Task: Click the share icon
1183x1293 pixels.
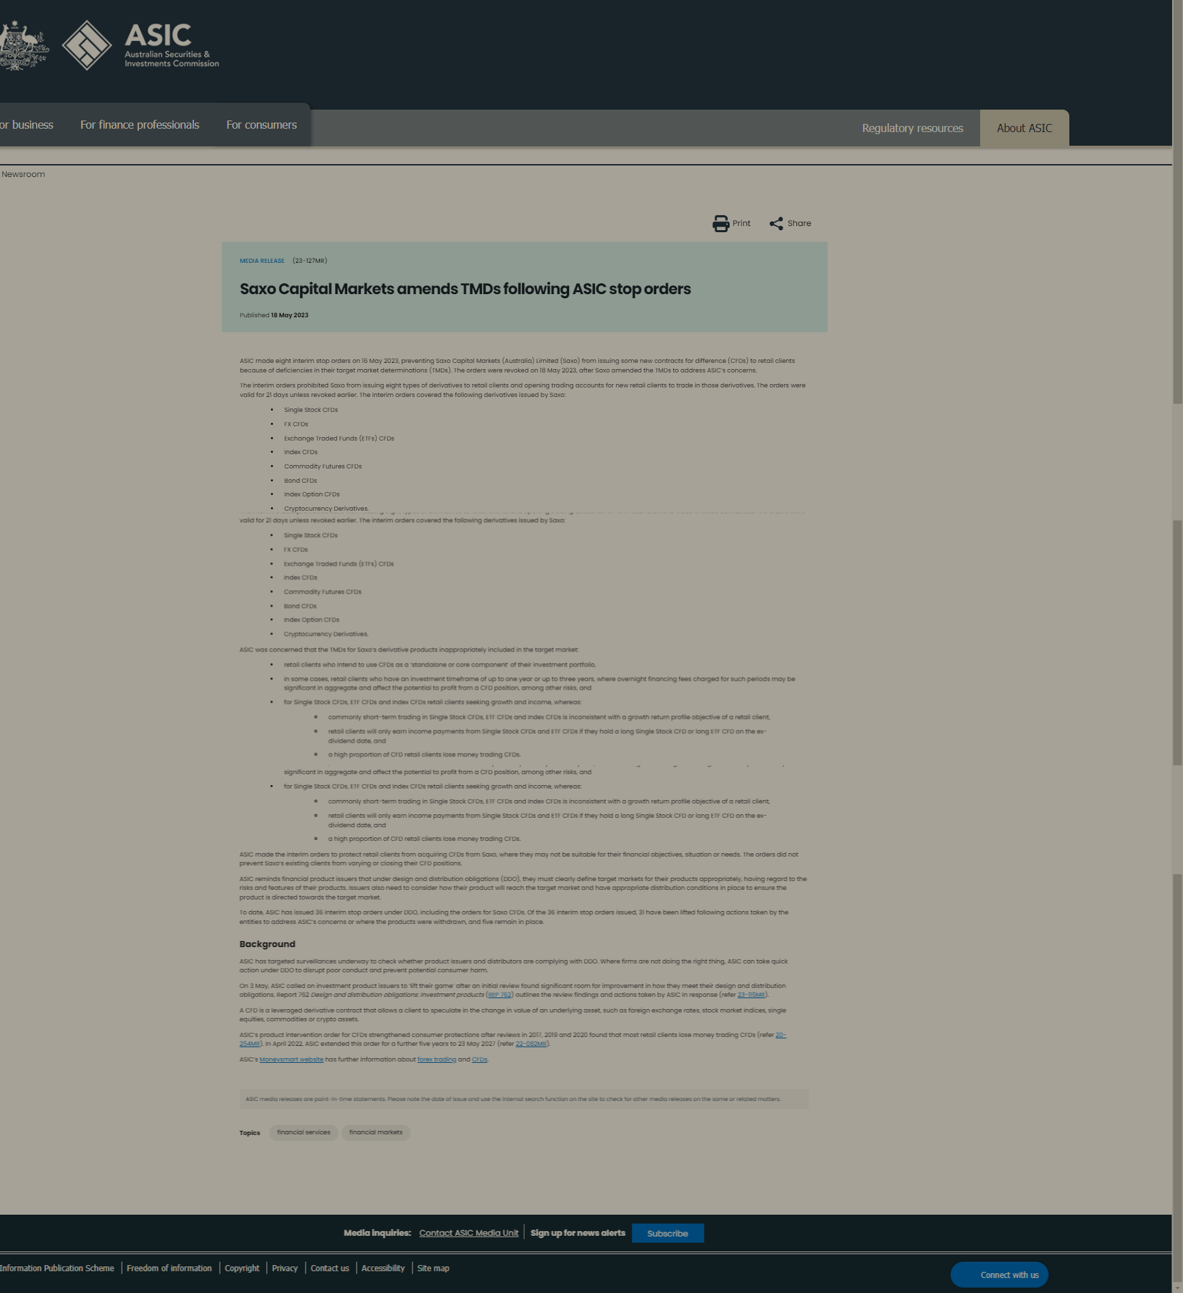Action: click(776, 223)
